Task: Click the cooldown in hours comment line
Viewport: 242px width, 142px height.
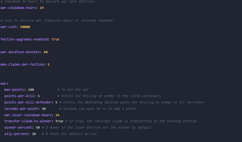Action: click(48, 2)
